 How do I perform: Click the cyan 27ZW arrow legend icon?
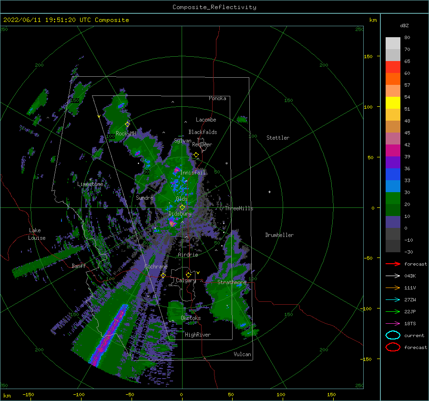click(393, 300)
